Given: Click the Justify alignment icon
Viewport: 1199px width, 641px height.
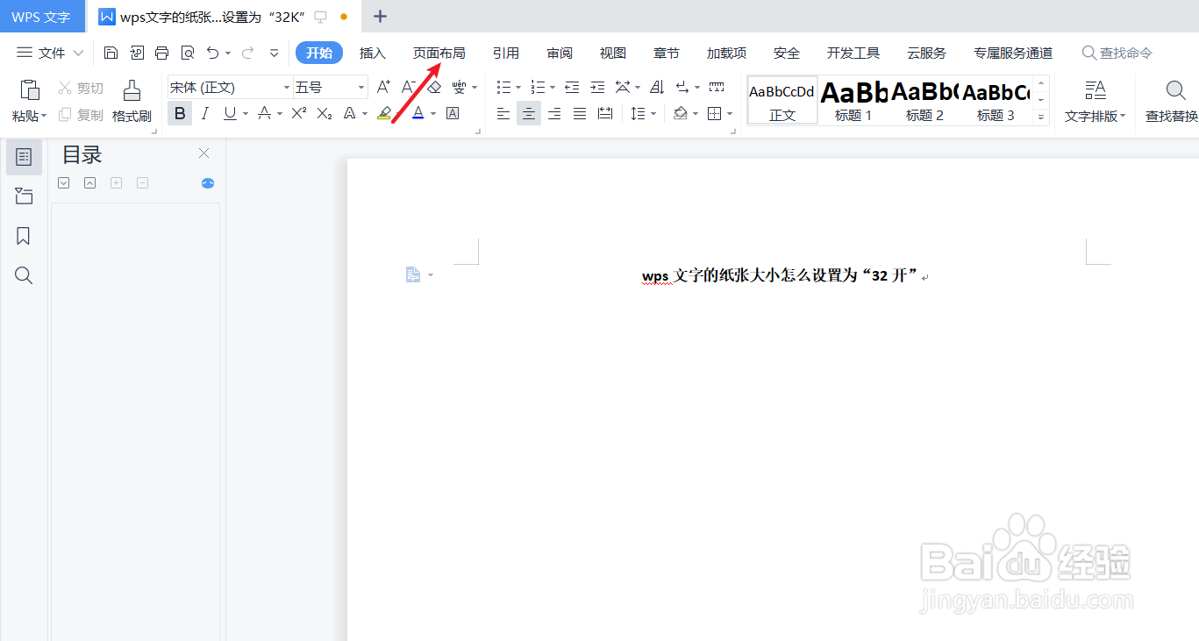Looking at the screenshot, I should click(580, 113).
